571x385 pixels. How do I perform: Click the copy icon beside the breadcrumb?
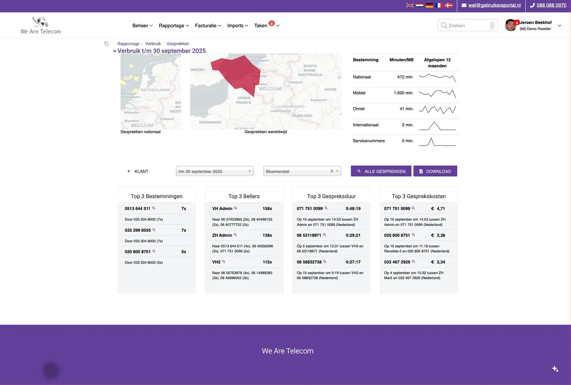(106, 44)
